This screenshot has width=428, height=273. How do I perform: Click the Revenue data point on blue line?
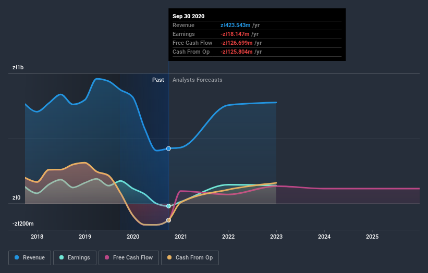(168, 148)
